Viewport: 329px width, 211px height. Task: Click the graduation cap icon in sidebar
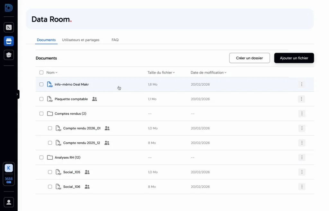click(x=9, y=55)
